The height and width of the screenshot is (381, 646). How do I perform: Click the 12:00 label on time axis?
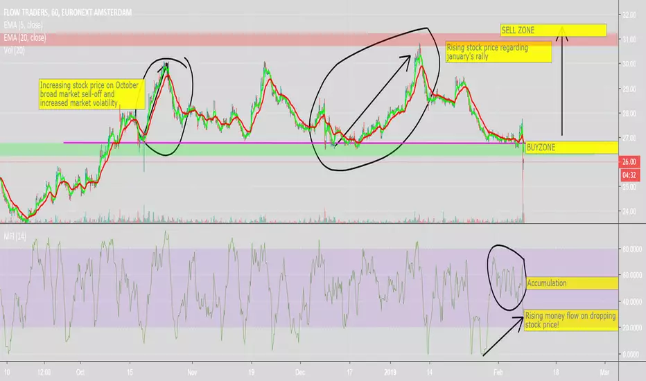tap(44, 373)
